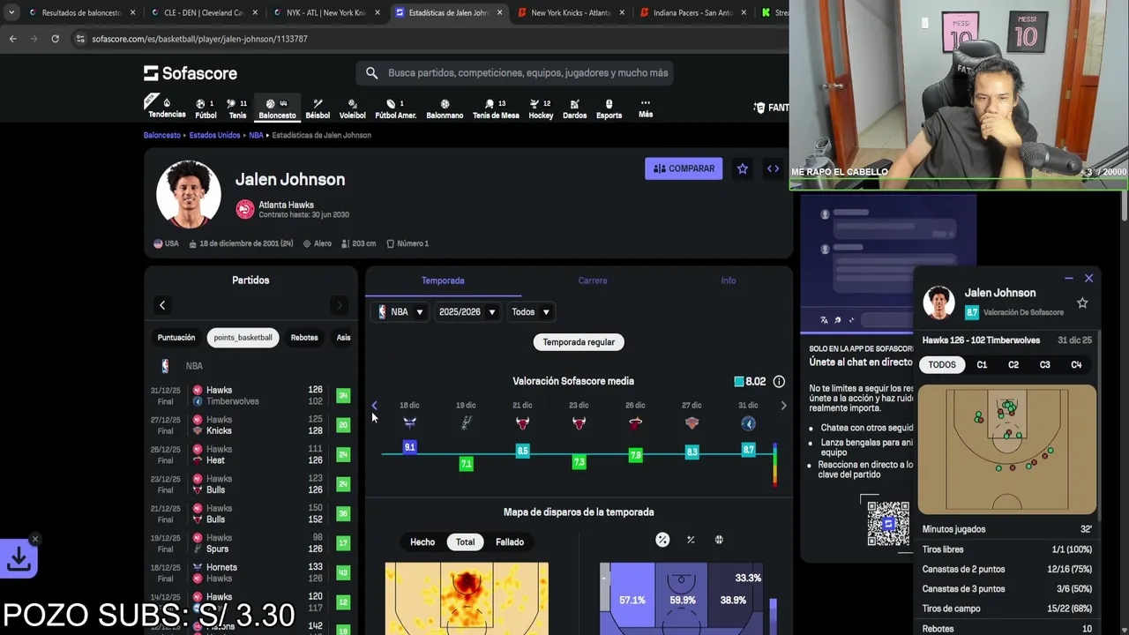Show the previous rating dates
1129x635 pixels.
(374, 406)
